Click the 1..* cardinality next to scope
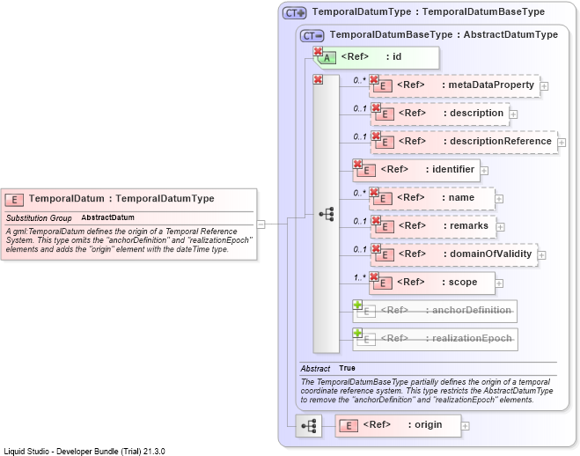Image resolution: width=580 pixels, height=456 pixels. (360, 278)
